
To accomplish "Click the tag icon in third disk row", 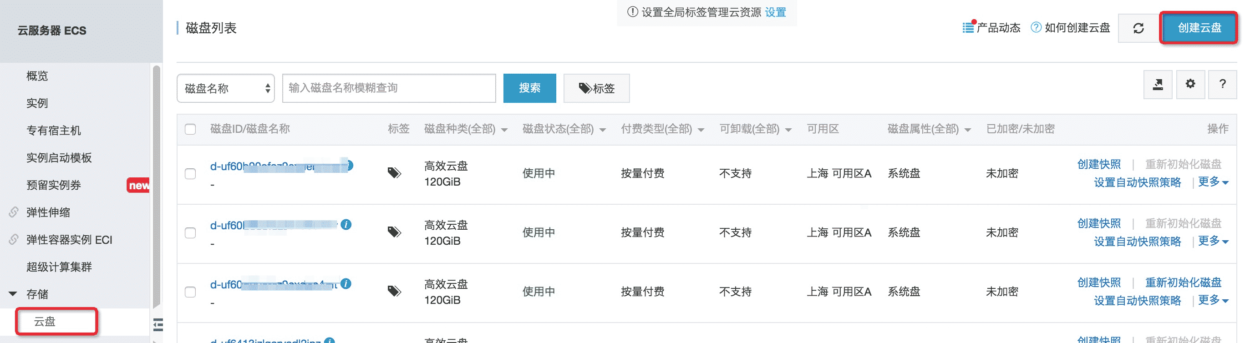I will 394,291.
